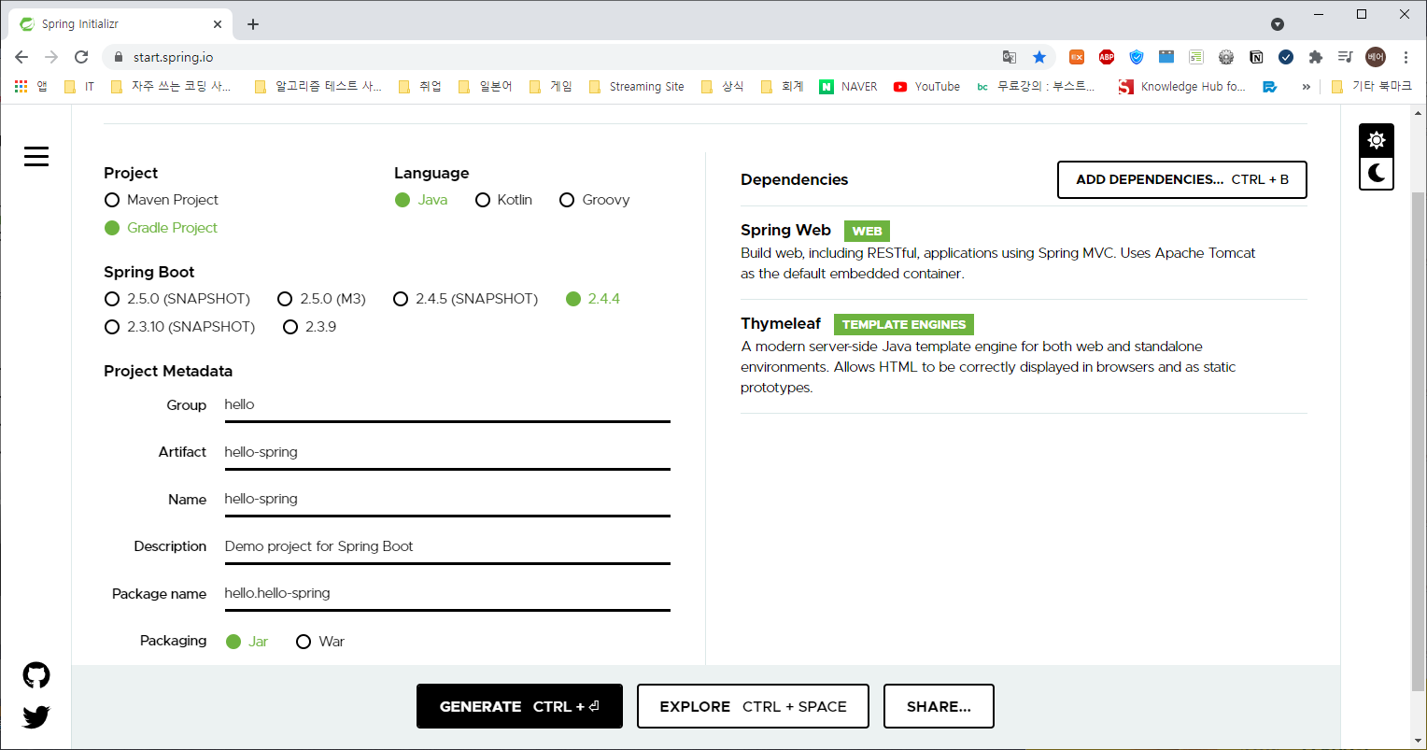Open the Extensions puzzle icon
1427x750 pixels.
tap(1316, 57)
